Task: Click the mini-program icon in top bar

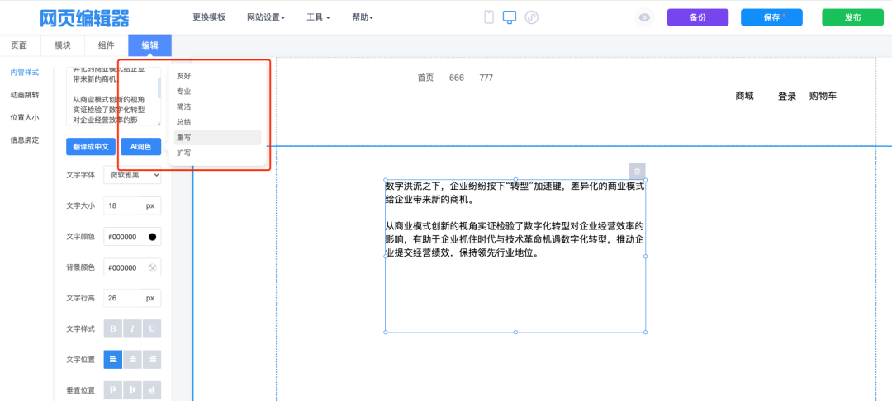Action: [532, 17]
